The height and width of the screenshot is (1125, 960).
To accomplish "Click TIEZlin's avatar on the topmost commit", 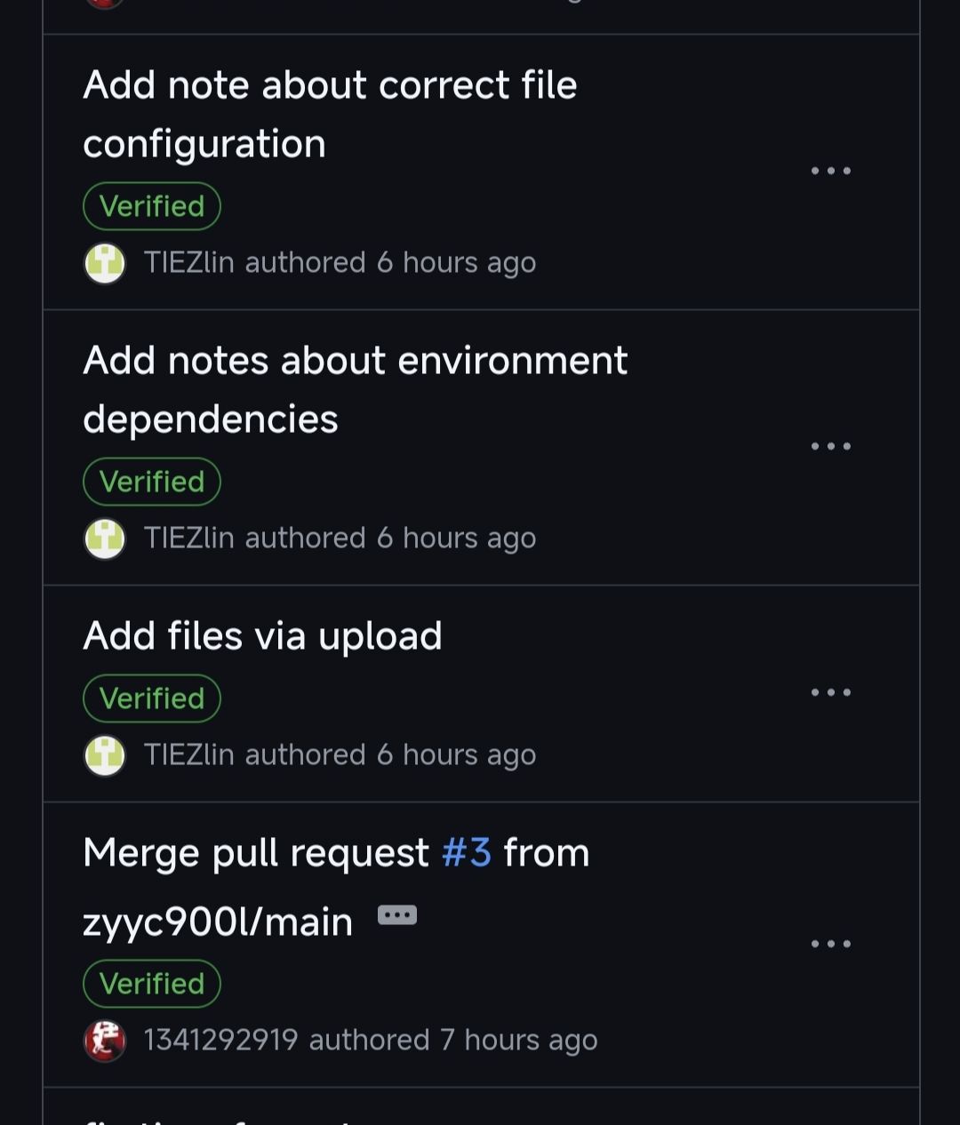I will click(104, 262).
